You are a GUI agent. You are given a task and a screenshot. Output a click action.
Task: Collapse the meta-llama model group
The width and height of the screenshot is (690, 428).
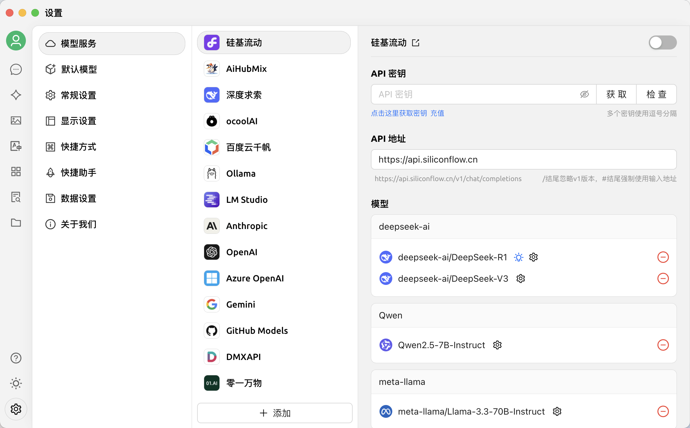coord(524,382)
